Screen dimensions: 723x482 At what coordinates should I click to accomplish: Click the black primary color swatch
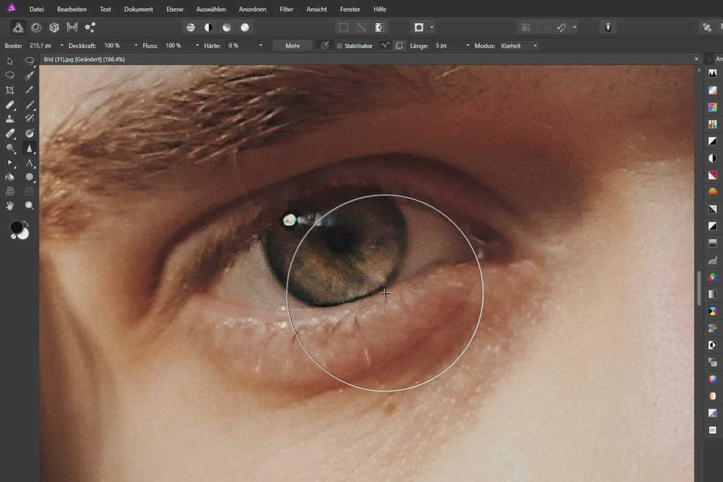(16, 227)
